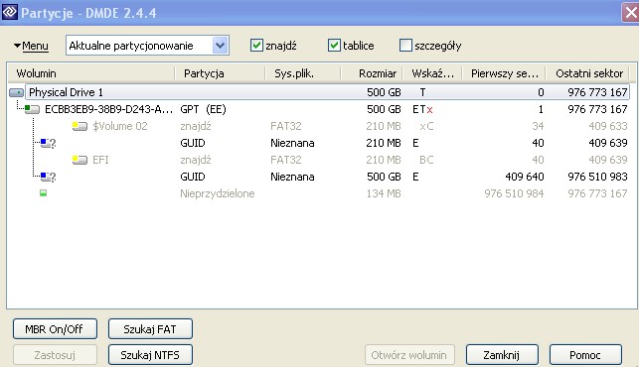
Task: Click the Szukaj FAT button
Action: 150,328
